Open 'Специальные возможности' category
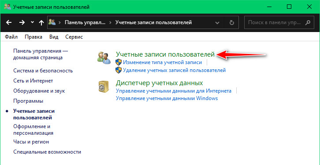 click(47, 152)
